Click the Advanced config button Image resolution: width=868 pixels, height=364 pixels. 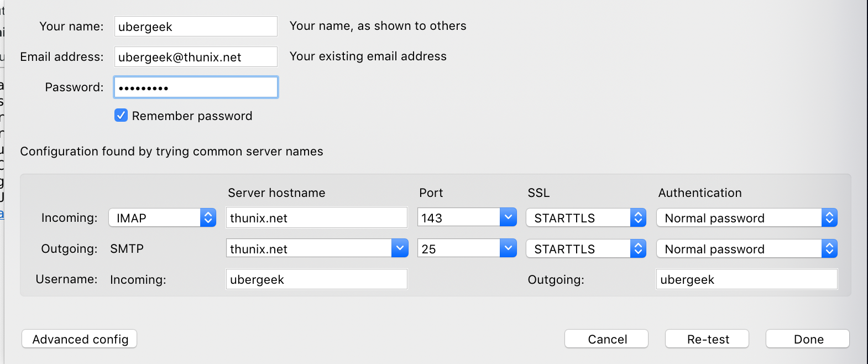80,339
